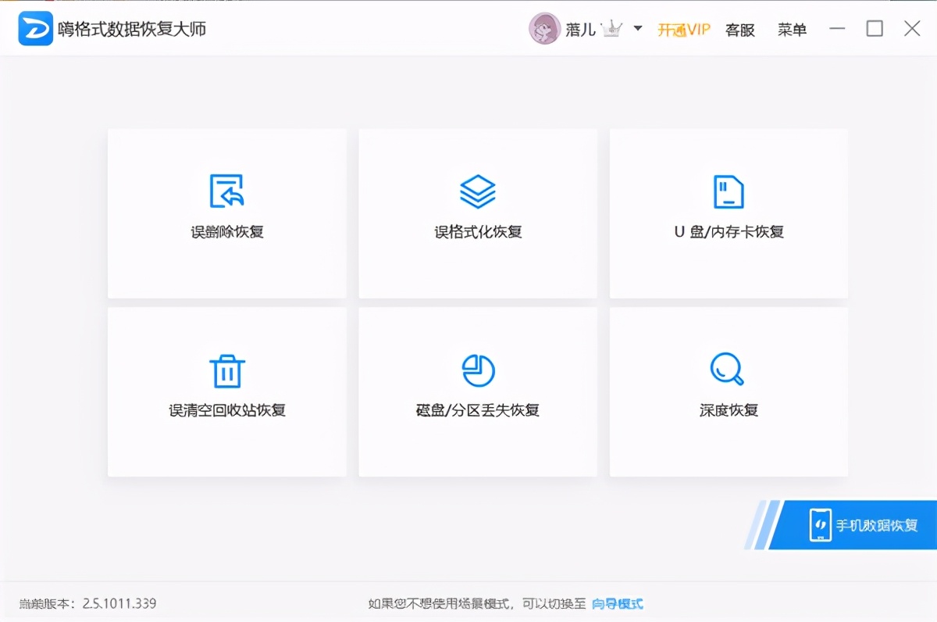Open 开通VIP purchase link
The image size is (937, 622).
(684, 30)
